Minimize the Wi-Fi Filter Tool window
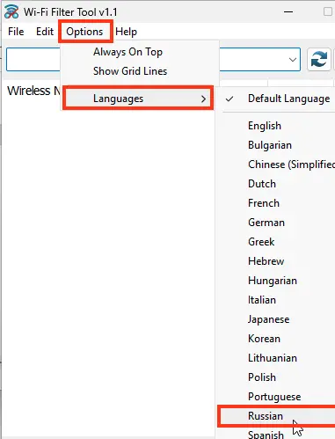 point(288,12)
